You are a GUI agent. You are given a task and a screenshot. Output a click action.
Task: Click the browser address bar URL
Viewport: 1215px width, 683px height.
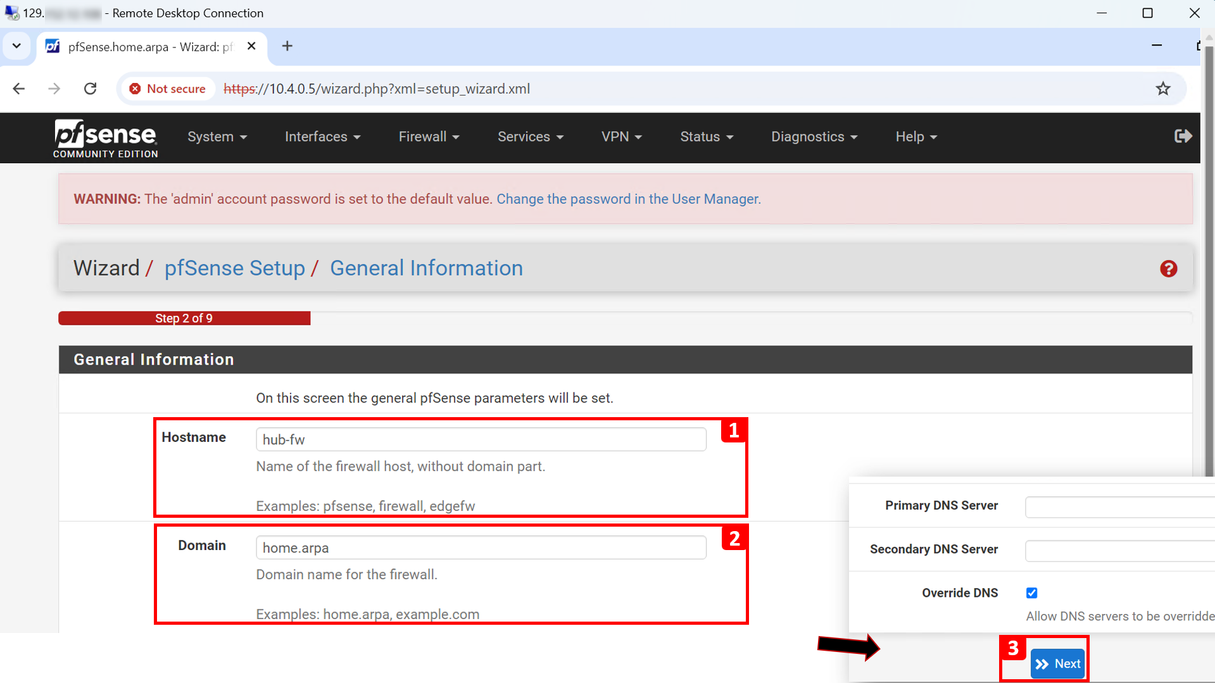pyautogui.click(x=377, y=89)
